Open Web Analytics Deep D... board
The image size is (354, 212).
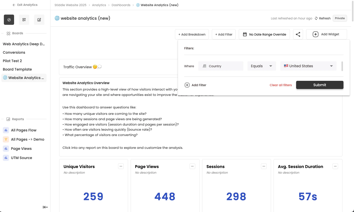pyautogui.click(x=24, y=44)
